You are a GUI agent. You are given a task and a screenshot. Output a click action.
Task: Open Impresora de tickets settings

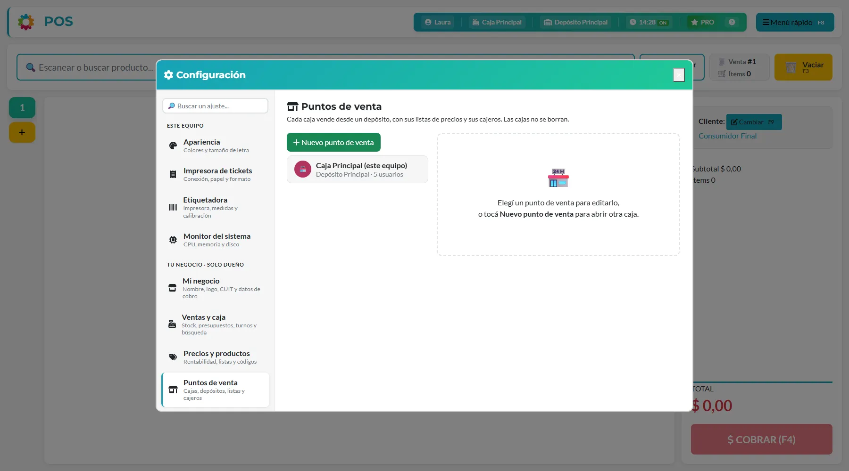tap(216, 175)
